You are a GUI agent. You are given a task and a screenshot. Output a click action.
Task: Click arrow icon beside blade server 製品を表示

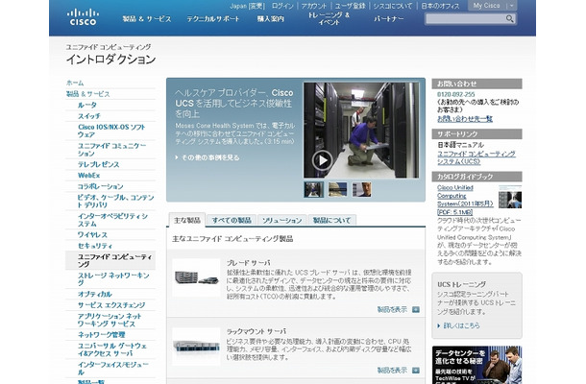416,310
